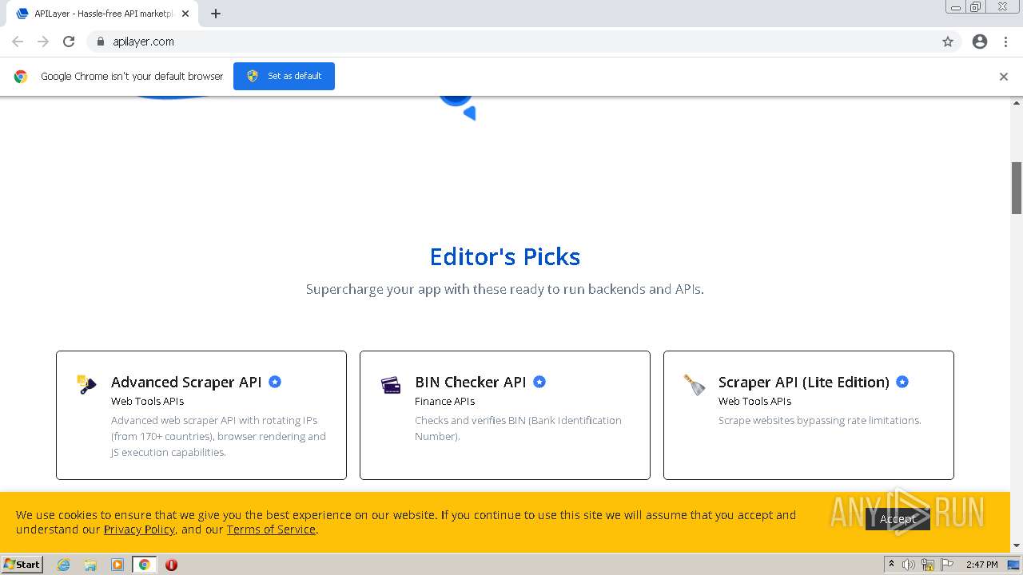Screen dimensions: 1023x575
Task: Click the Advanced Scraper API card icon
Action: coord(86,384)
